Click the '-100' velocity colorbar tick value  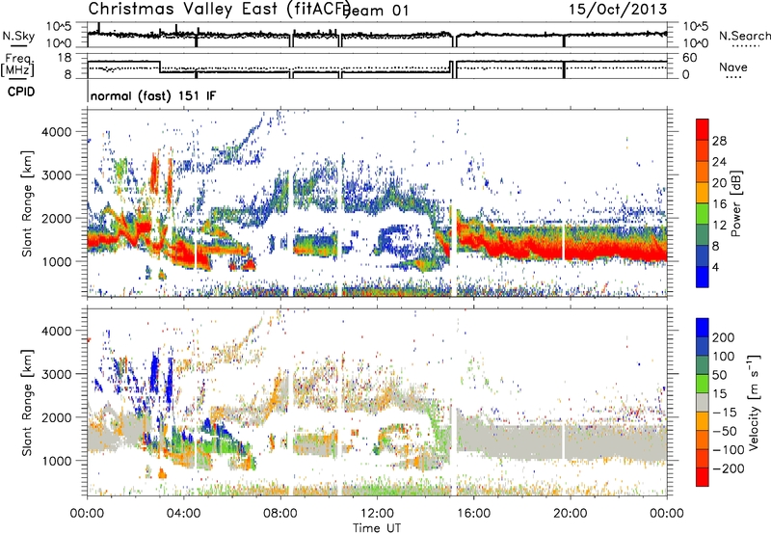point(728,449)
